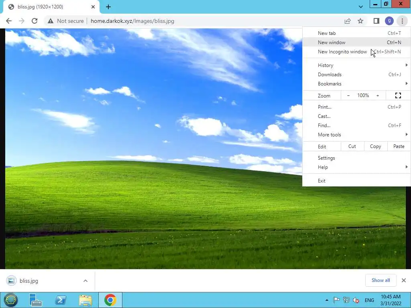Image resolution: width=411 pixels, height=308 pixels.
Task: Click the Share this page icon
Action: click(x=348, y=21)
